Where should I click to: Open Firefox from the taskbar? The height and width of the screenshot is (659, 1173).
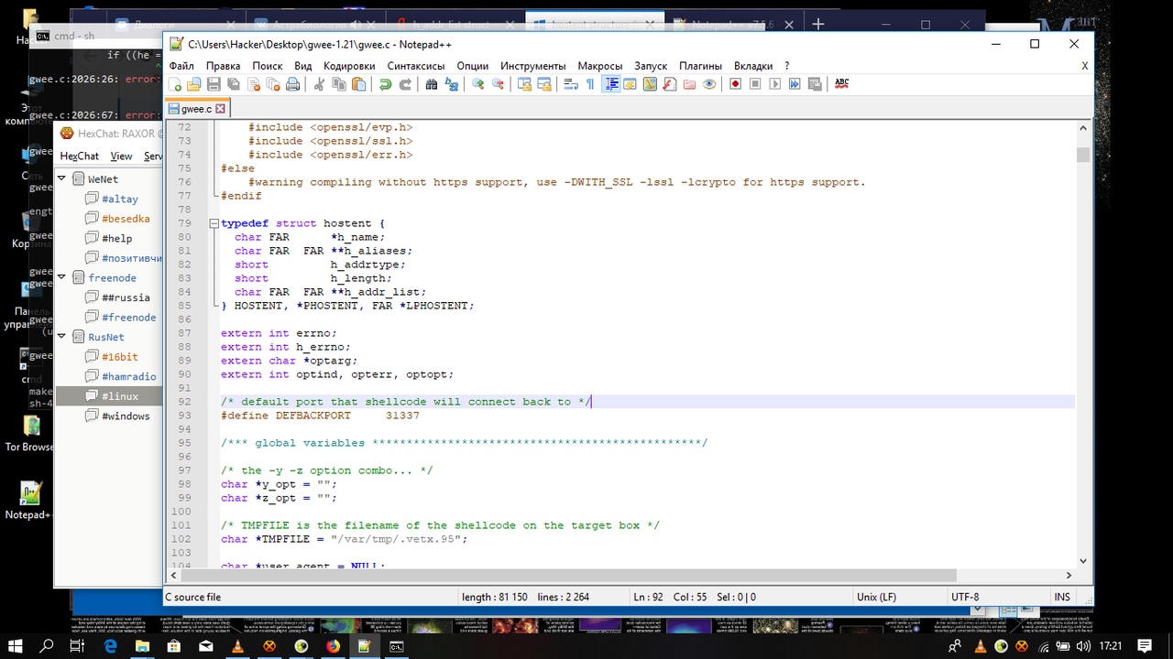333,646
